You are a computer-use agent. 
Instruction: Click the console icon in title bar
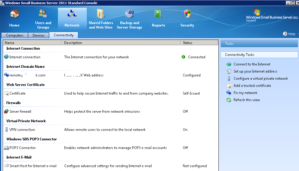(2, 3)
